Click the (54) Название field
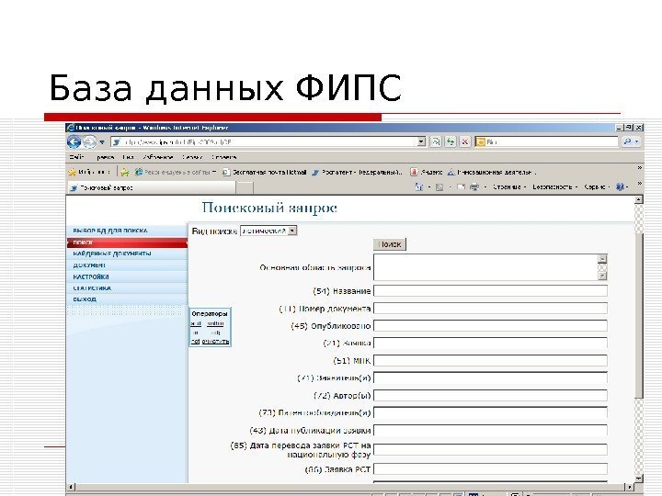Viewport: 662px width, 496px height. 490,291
